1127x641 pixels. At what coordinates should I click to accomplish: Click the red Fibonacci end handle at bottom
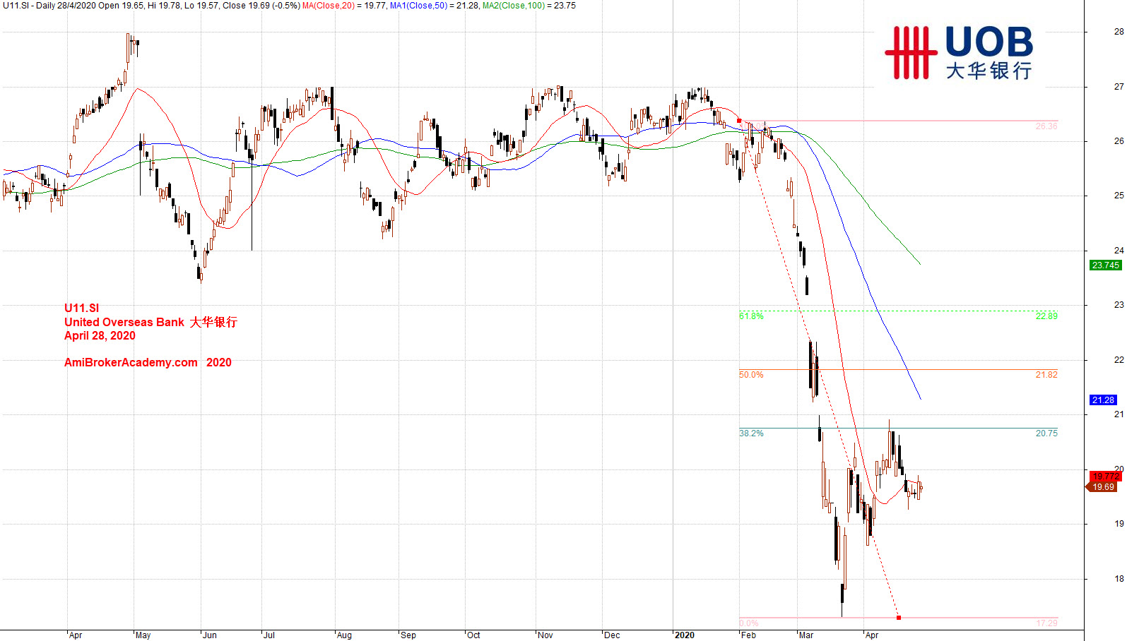[x=899, y=618]
